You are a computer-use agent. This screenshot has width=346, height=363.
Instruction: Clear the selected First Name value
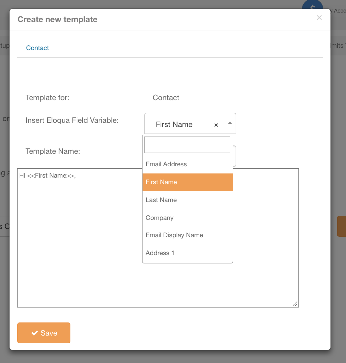tap(216, 125)
